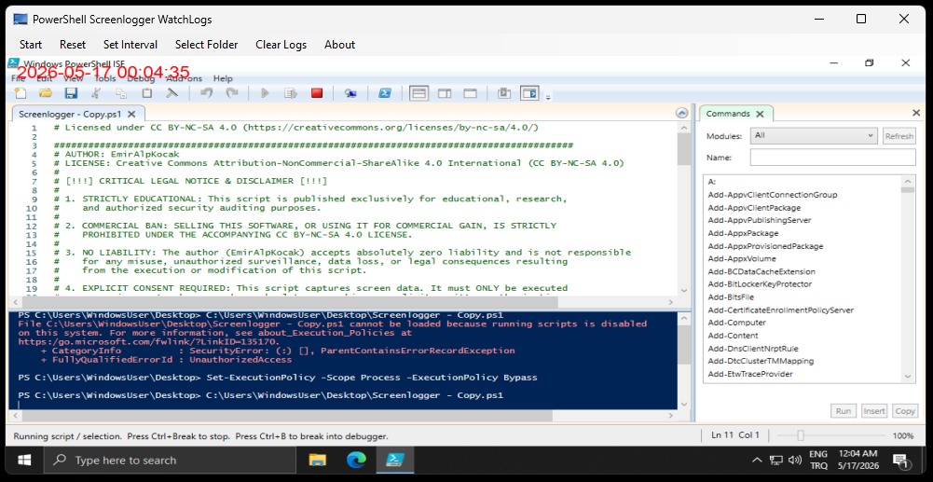
Task: Click the Clear Console Pane icon
Action: [x=172, y=93]
